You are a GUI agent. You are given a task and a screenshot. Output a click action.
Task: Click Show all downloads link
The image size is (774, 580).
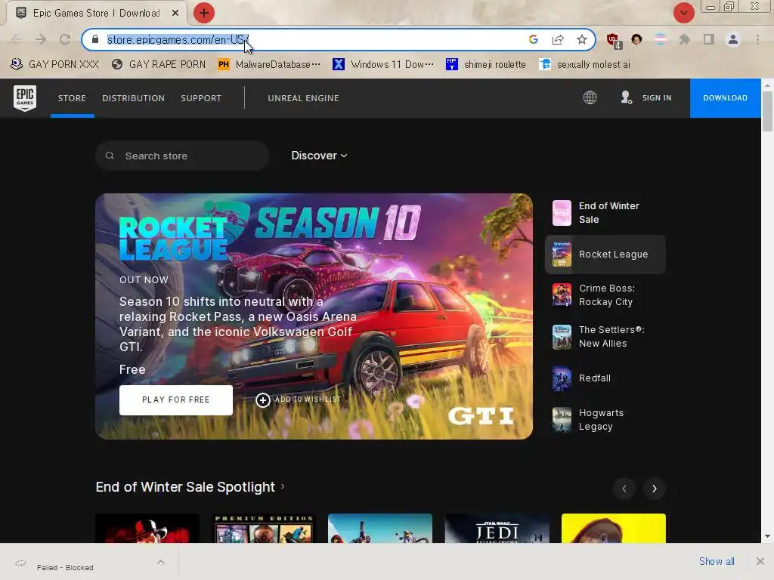pyautogui.click(x=717, y=561)
